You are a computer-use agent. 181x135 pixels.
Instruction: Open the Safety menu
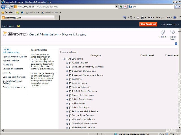(x=160, y=17)
